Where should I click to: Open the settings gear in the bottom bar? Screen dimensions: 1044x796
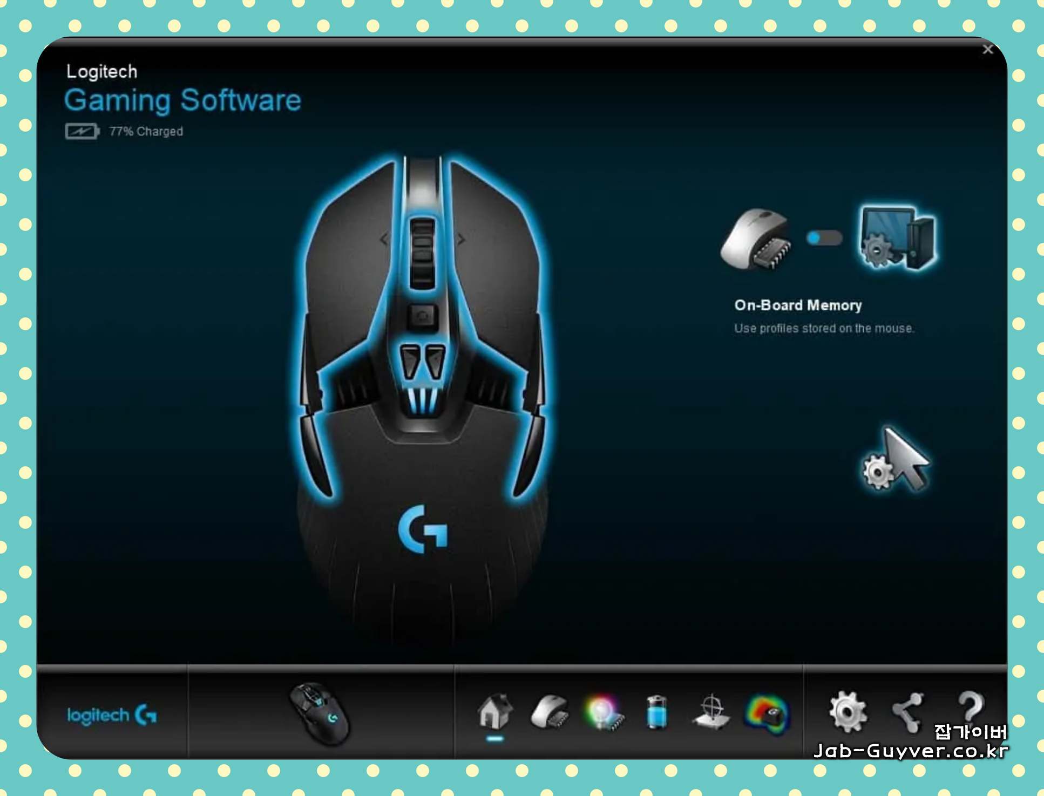point(848,712)
